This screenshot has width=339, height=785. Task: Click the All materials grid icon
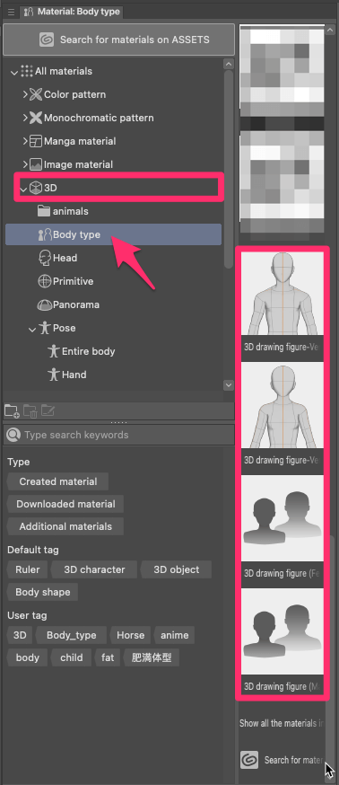[x=27, y=71]
